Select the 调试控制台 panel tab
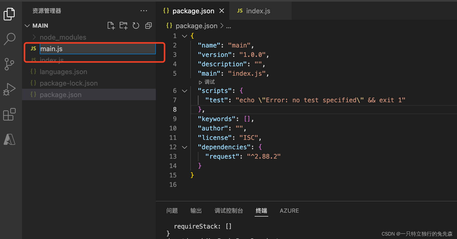Viewport: 457px width, 239px height. pos(229,211)
